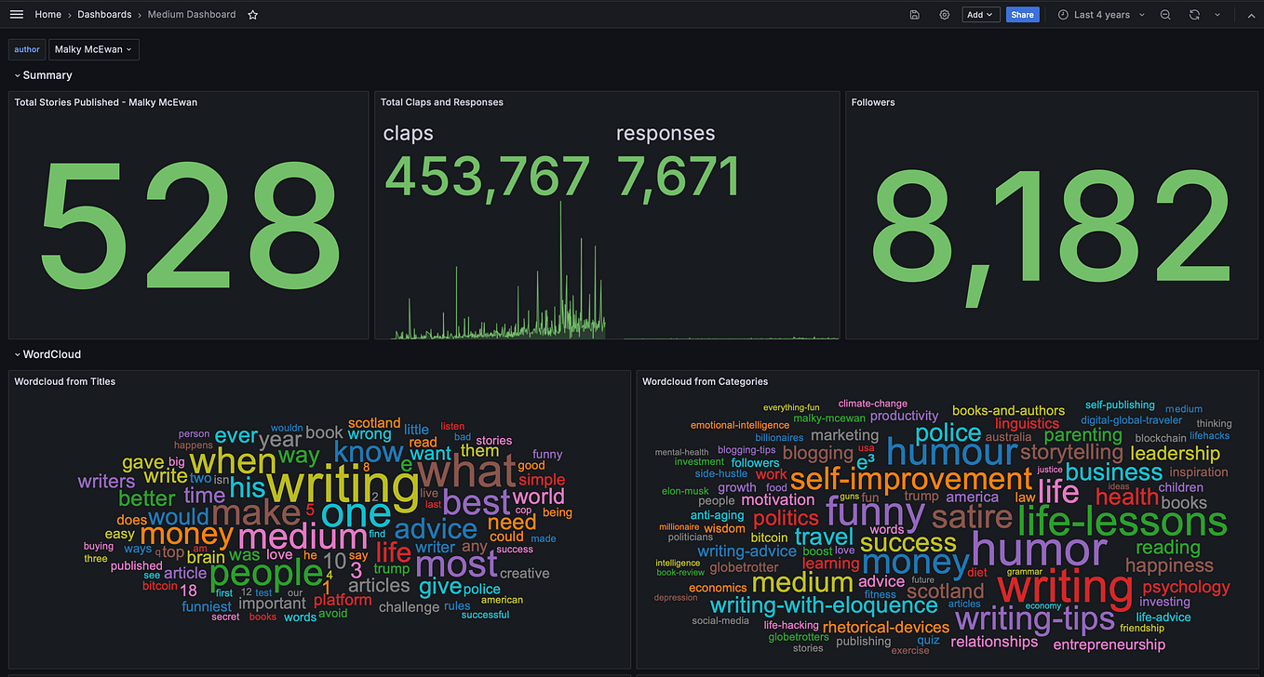
Task: Click 'self-improvement' in Categories wordcloud
Action: (x=911, y=480)
